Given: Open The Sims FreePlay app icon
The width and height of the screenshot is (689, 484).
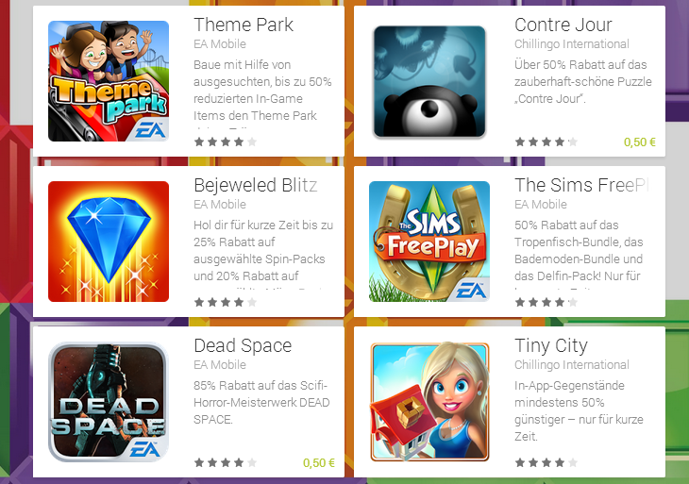Looking at the screenshot, I should point(429,242).
